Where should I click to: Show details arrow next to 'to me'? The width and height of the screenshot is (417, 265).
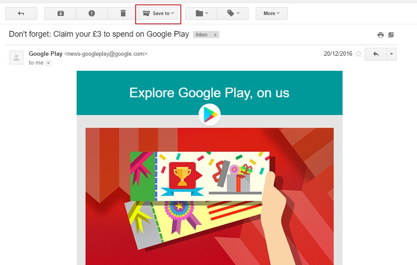pos(48,63)
